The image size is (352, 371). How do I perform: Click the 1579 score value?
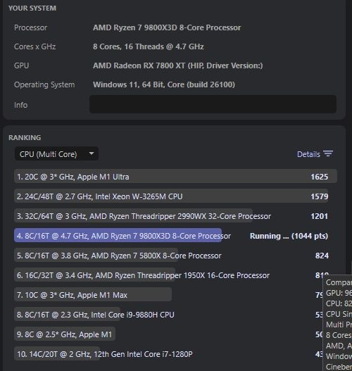[x=320, y=196]
